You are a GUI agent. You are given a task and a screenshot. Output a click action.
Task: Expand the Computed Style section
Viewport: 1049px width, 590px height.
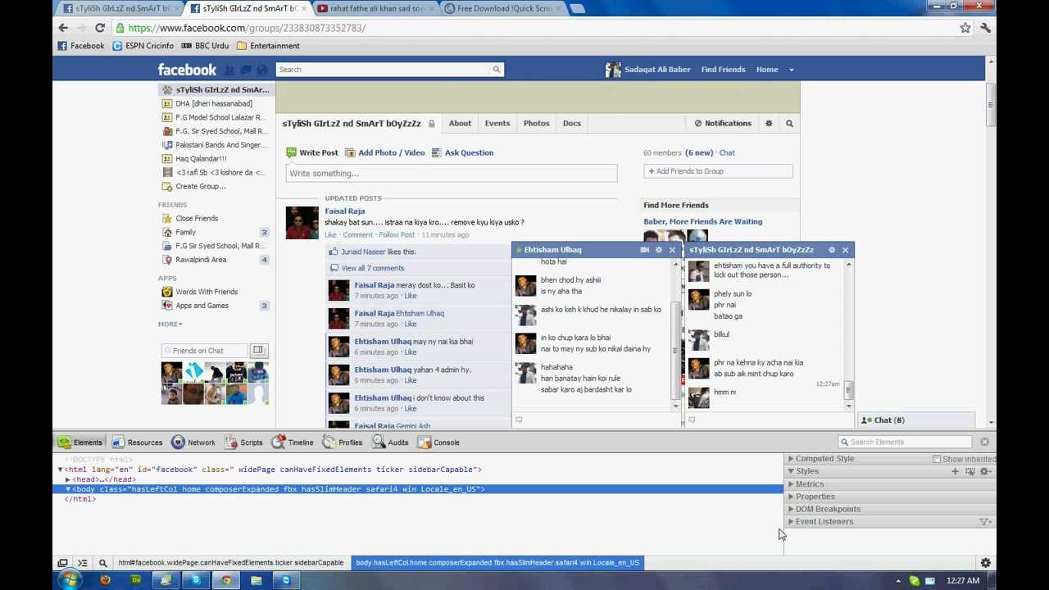click(791, 459)
